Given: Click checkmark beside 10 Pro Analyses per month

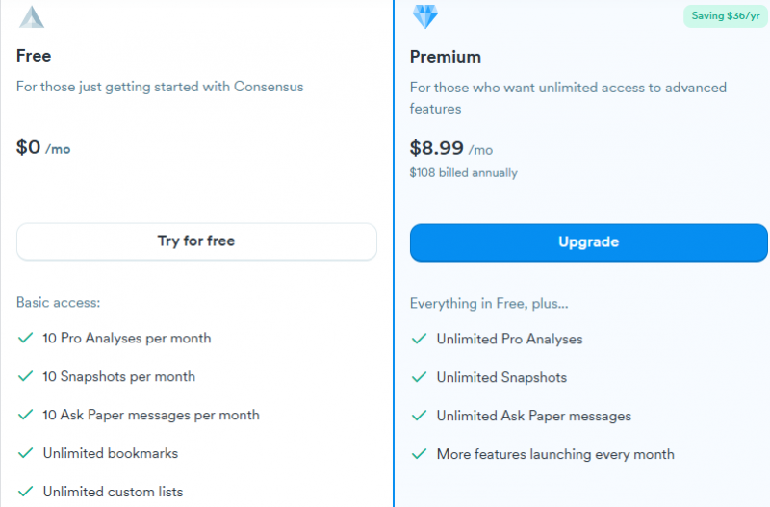Looking at the screenshot, I should 26,338.
